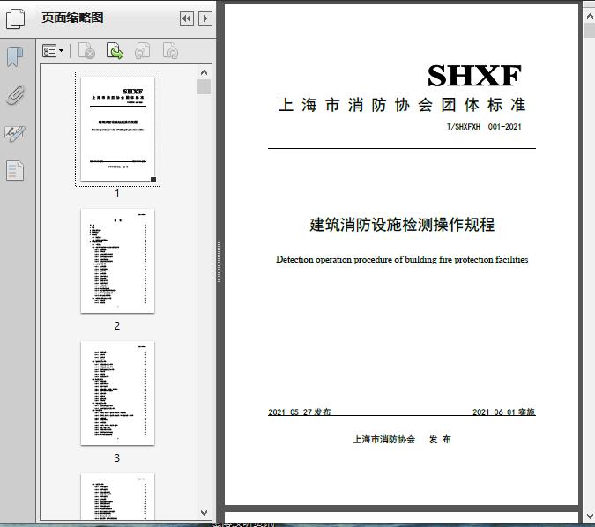The height and width of the screenshot is (527, 595).
Task: Click document view scroll up arrow
Action: (x=590, y=17)
